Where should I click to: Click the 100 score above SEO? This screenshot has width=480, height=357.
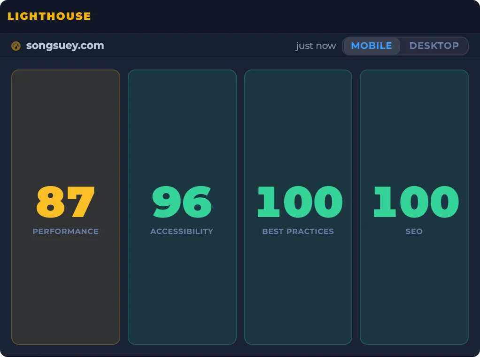coord(416,202)
